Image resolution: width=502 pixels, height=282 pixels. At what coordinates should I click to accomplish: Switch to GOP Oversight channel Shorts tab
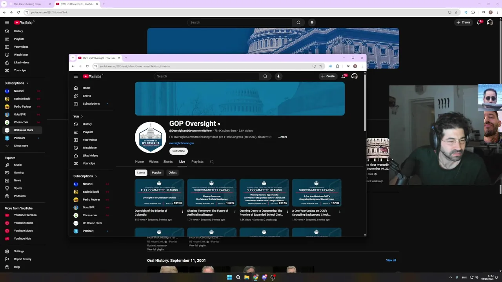168,162
